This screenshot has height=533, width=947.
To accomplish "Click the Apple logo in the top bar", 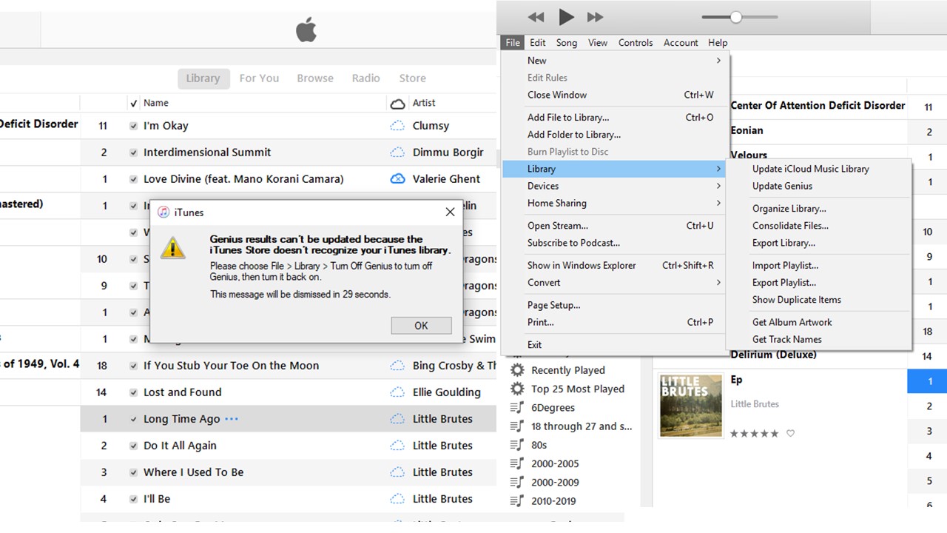I will pyautogui.click(x=306, y=30).
